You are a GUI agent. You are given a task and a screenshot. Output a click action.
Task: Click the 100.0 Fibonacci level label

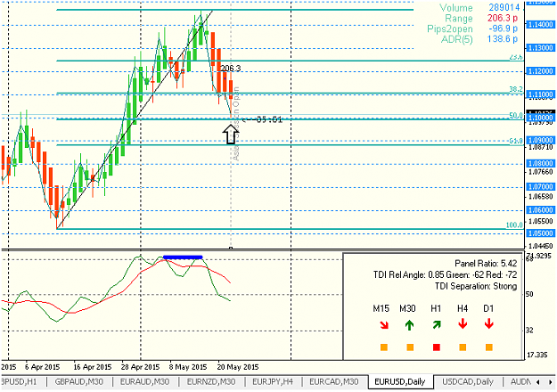pos(514,225)
